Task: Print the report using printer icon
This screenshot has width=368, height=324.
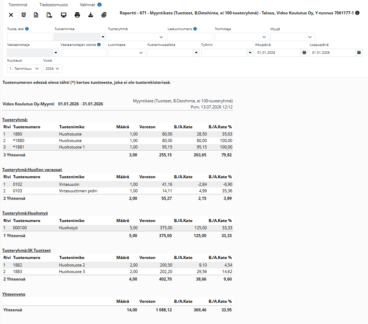Action: coord(77,15)
